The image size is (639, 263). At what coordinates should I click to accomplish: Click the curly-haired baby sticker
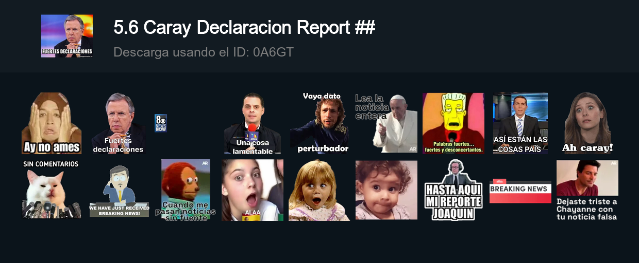pos(386,190)
